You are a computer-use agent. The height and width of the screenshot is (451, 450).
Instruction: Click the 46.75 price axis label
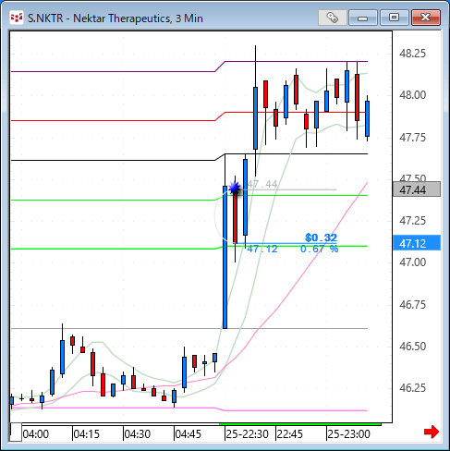(412, 304)
